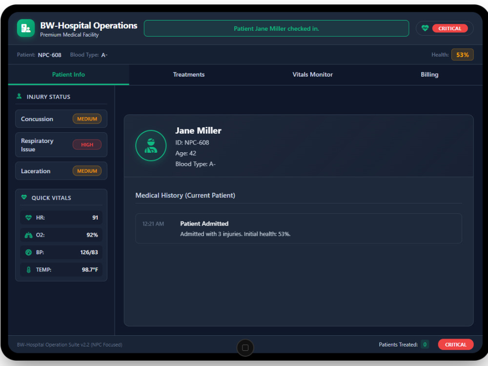The image size is (488, 366).
Task: Click the 'Health:' label in header bar
Action: tap(440, 55)
